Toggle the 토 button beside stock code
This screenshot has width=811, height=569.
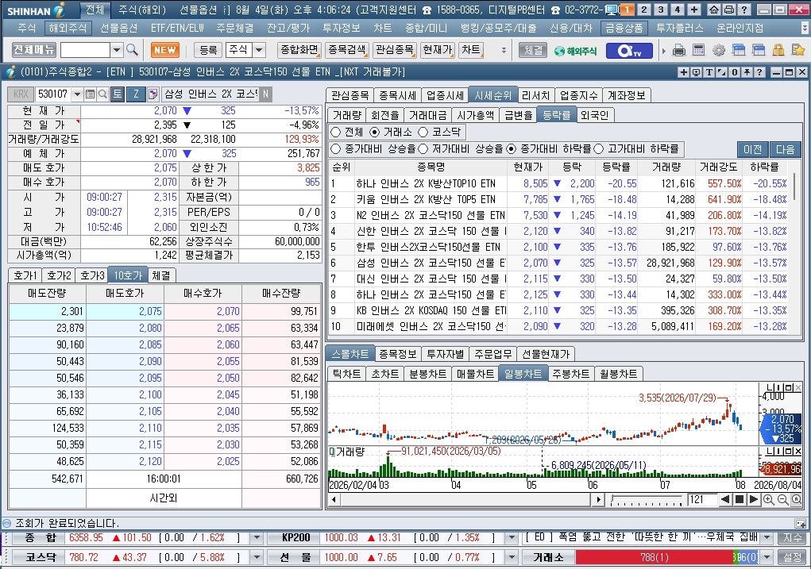(118, 94)
